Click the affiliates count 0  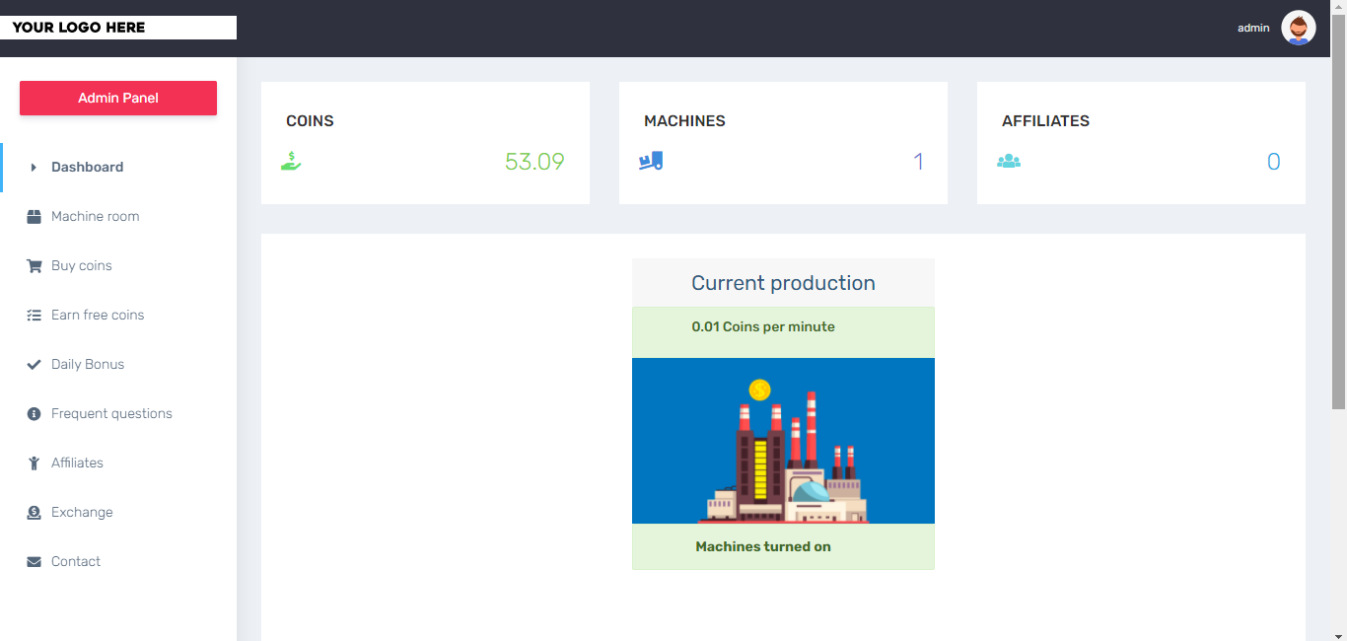1273,162
